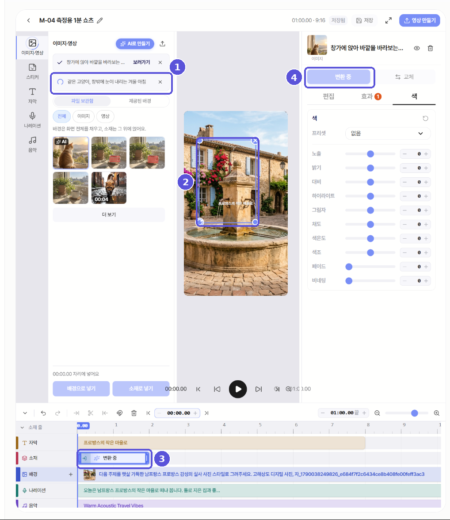
Task: Open the 프리셋 dropdown showing 없음
Action: pos(388,134)
